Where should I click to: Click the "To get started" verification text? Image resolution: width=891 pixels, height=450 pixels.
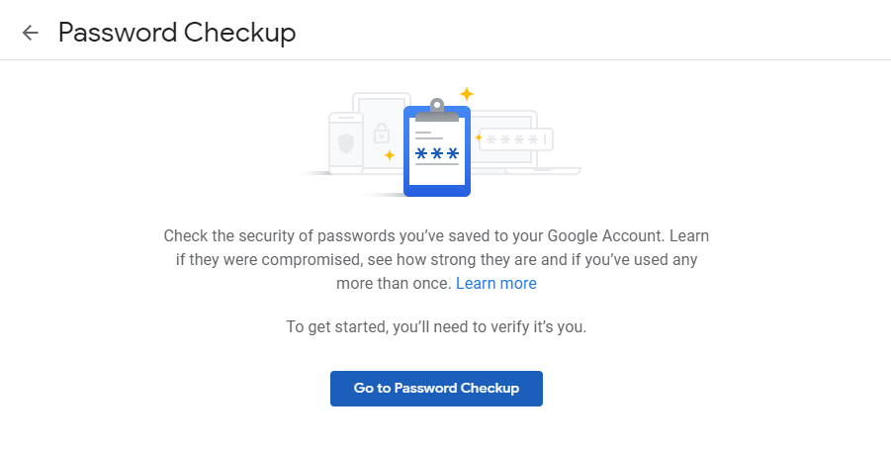(436, 326)
